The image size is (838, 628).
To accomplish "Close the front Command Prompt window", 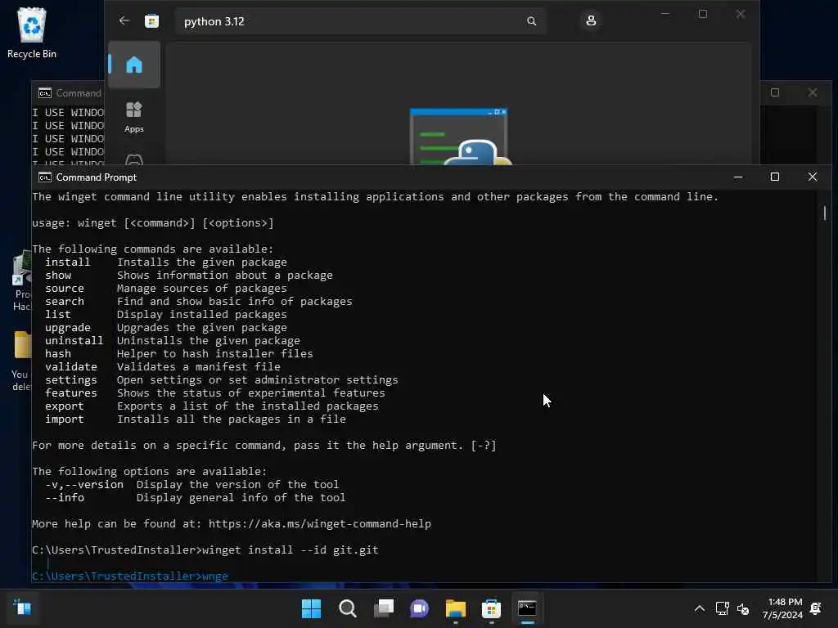I will pos(813,177).
